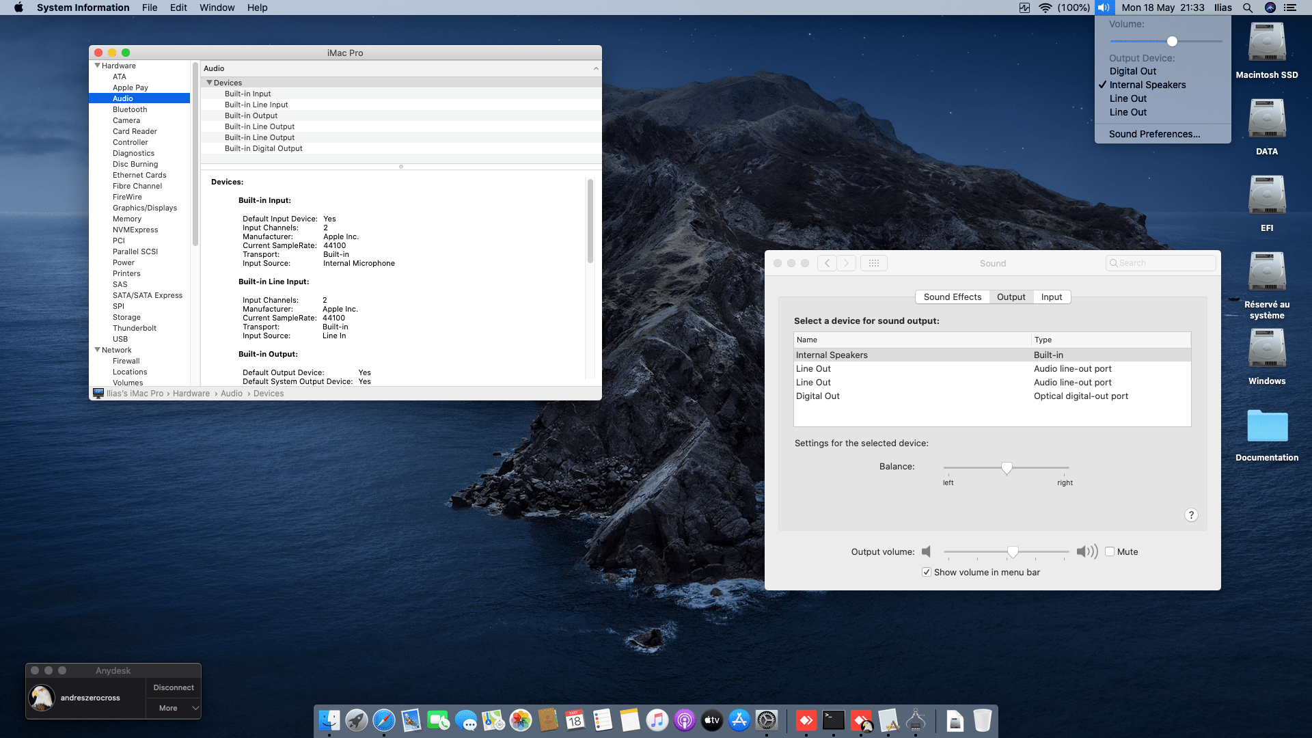1312x738 pixels.
Task: Open Messages from the Dock
Action: pos(466,720)
